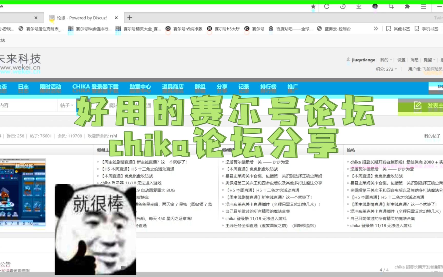The image size is (443, 277).
Task: Open 坚盾瓦尔德最后一关 post in middle column
Action: pyautogui.click(x=257, y=162)
